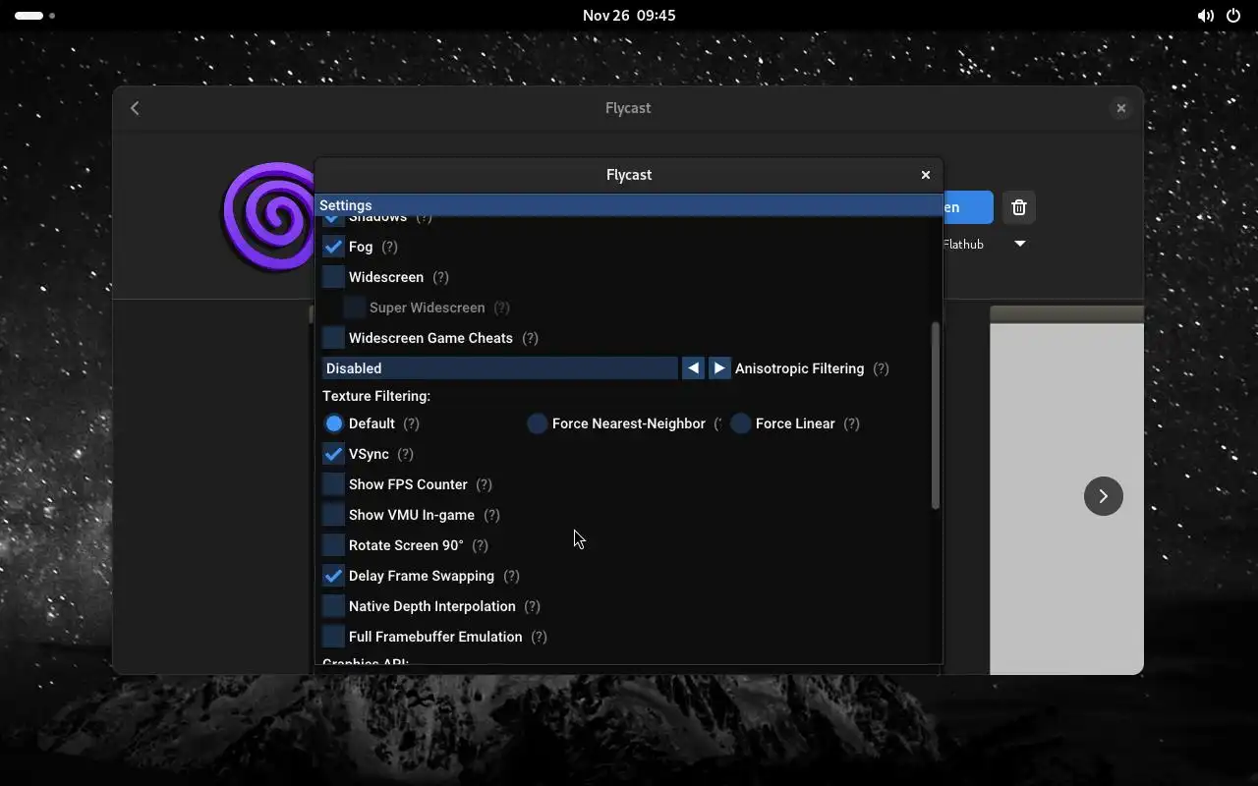1258x786 pixels.
Task: Click help mark beside Show VMU In-game
Action: point(492,515)
